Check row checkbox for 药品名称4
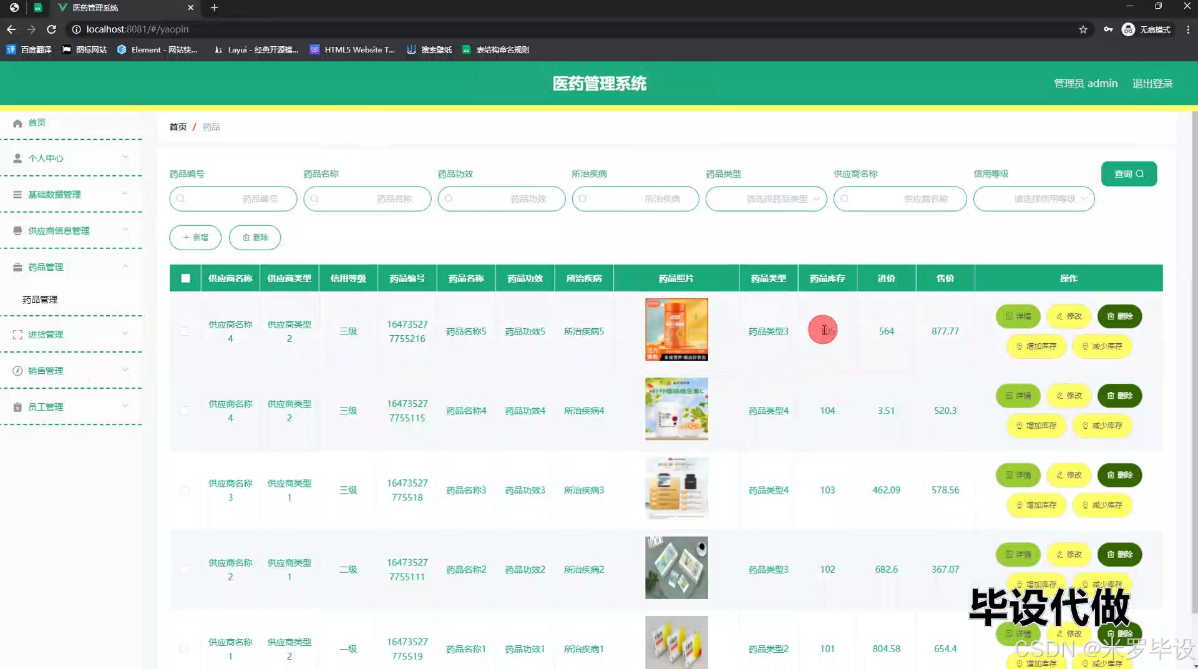Viewport: 1198px width, 669px height. [x=185, y=411]
